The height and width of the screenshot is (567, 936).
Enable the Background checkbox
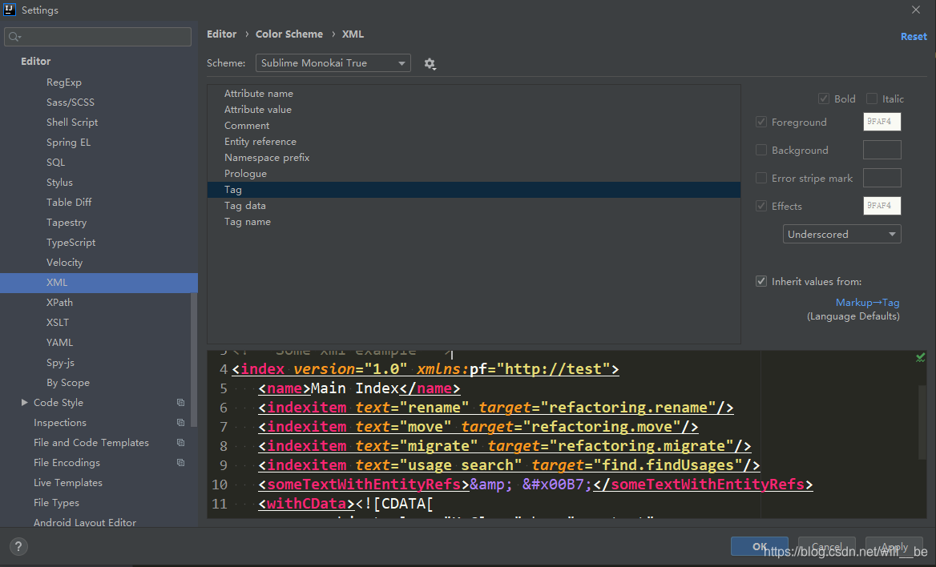point(761,150)
